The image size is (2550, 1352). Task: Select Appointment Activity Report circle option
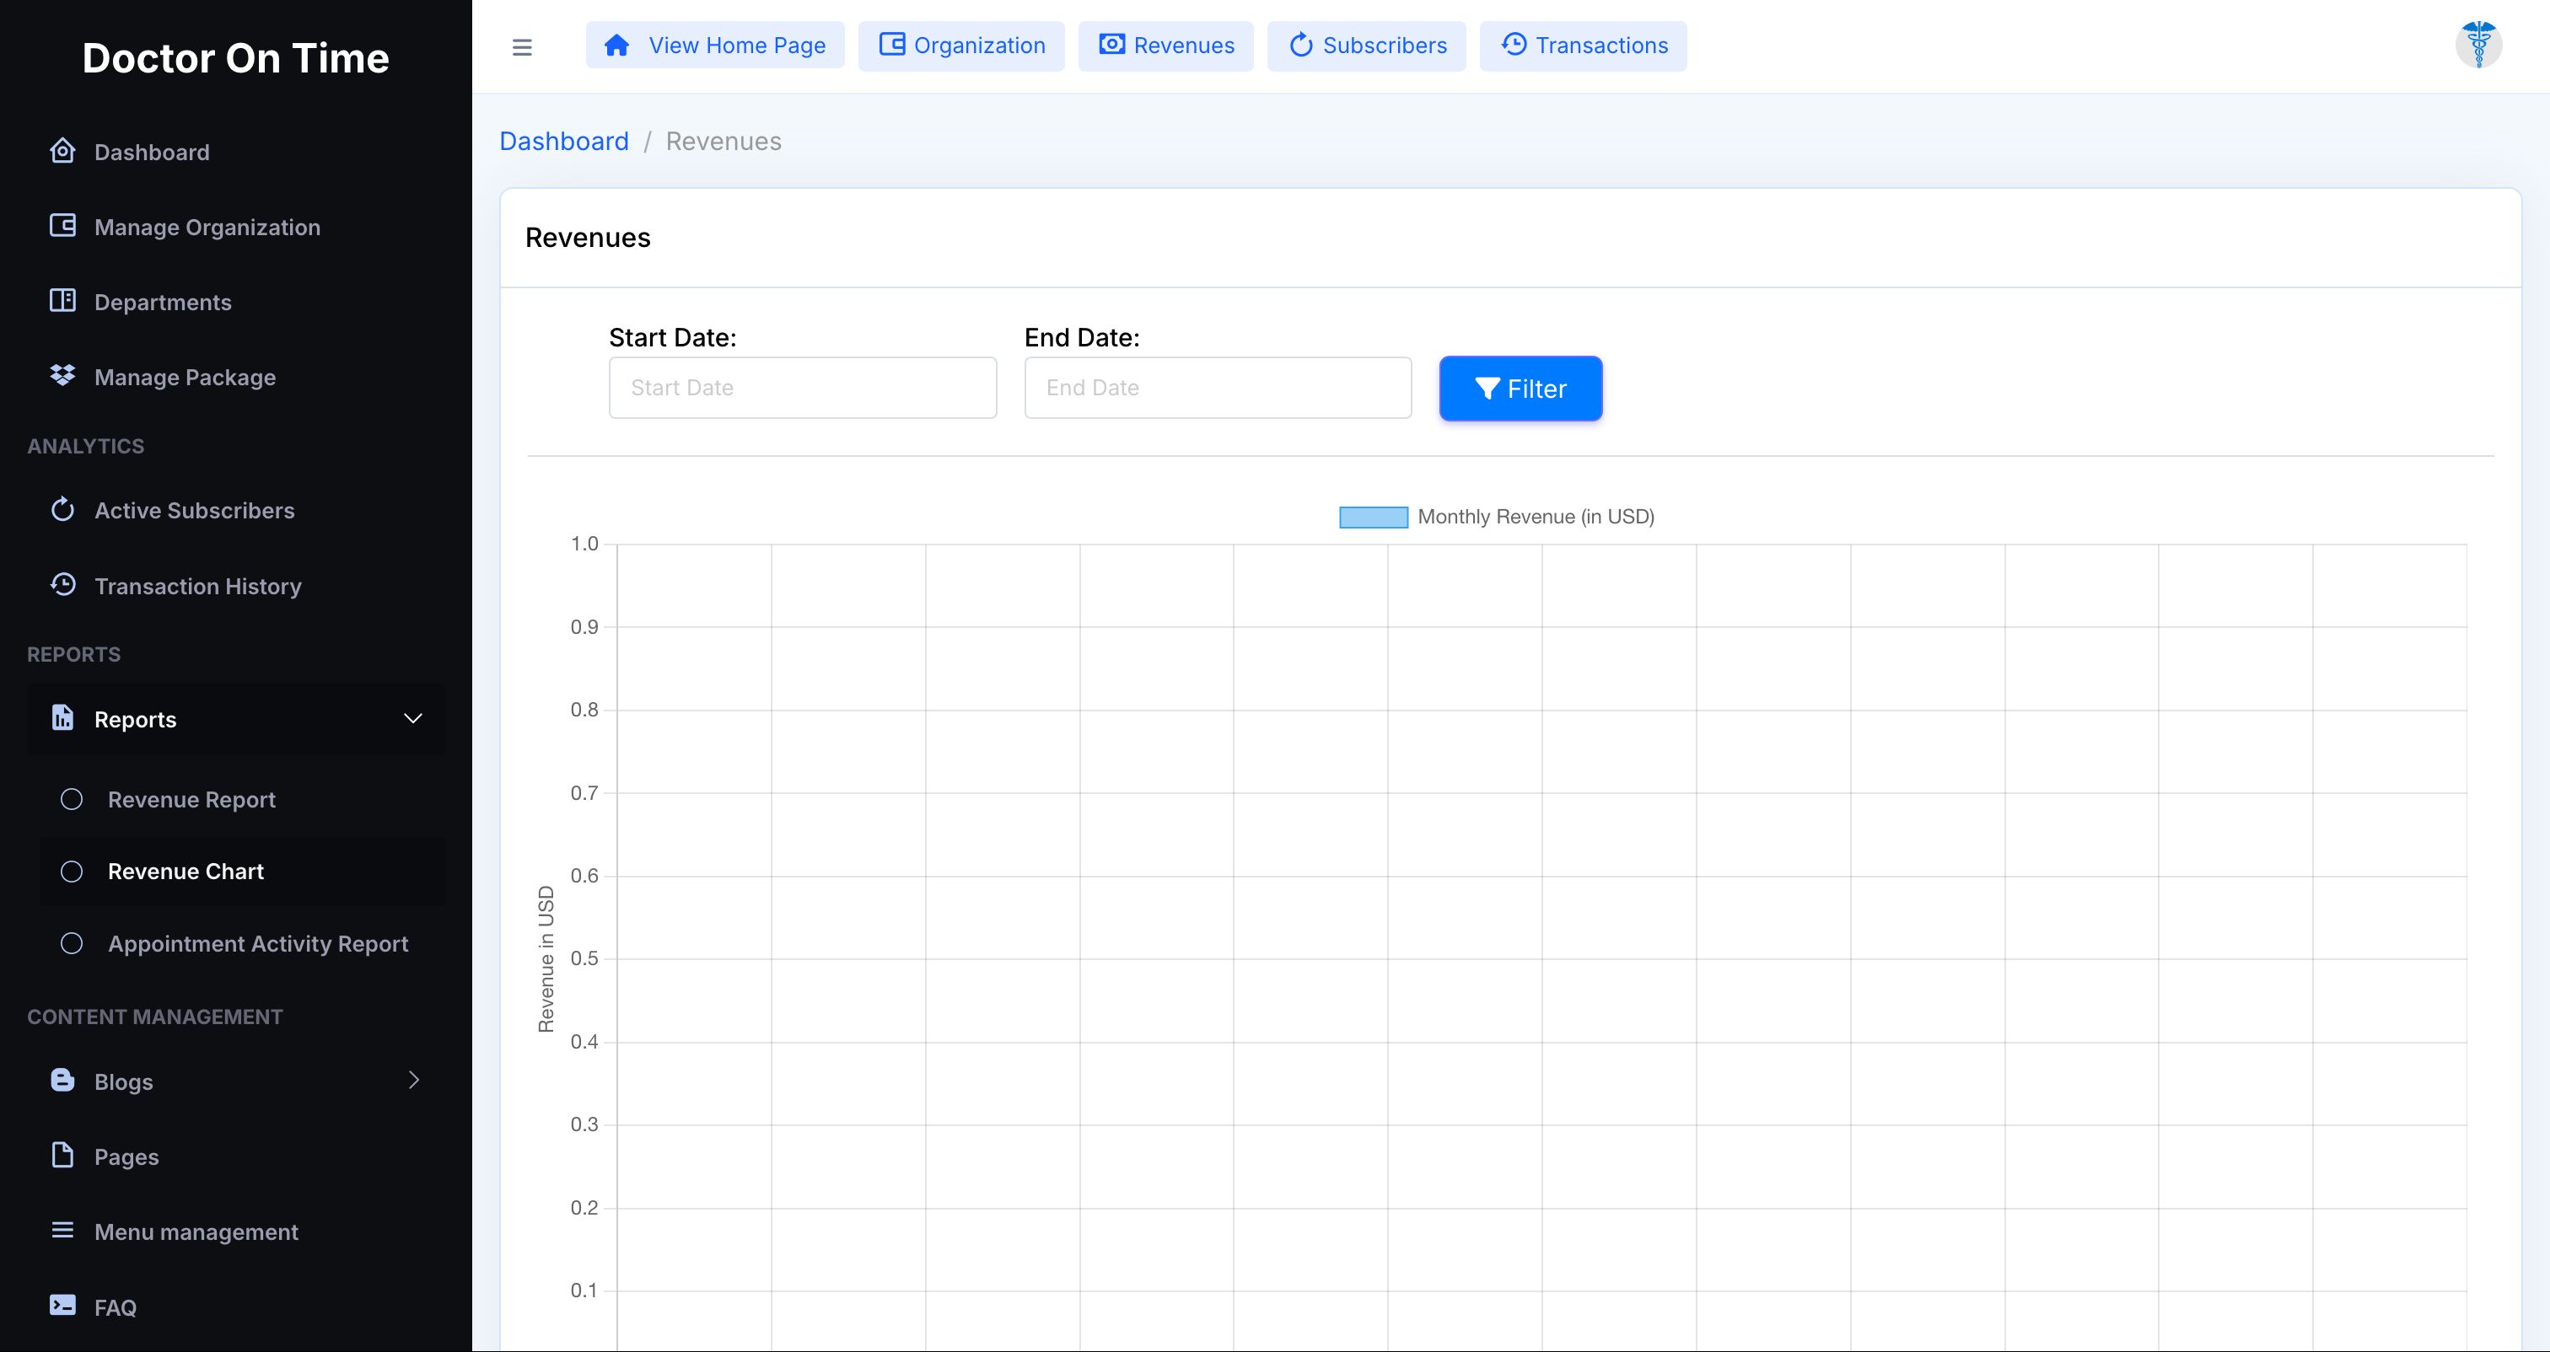click(x=72, y=944)
